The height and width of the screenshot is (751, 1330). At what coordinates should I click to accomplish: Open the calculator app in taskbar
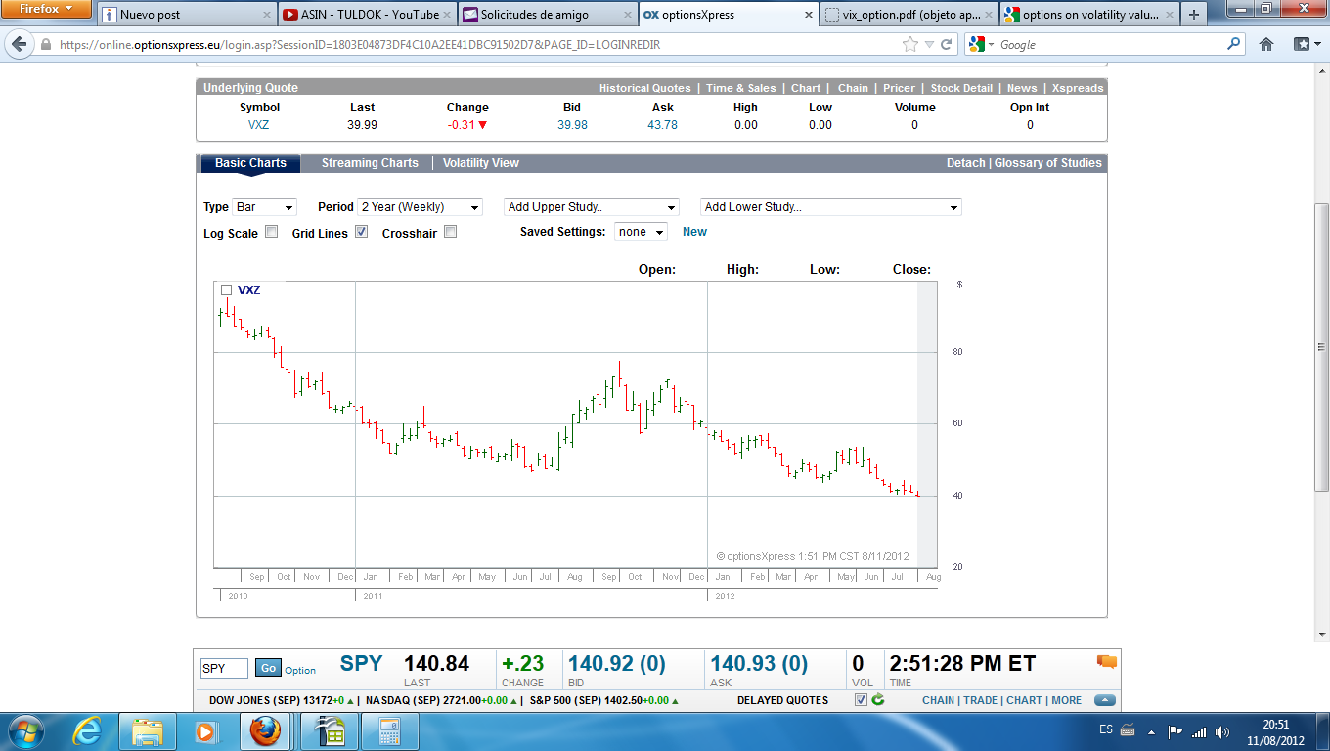pos(391,731)
